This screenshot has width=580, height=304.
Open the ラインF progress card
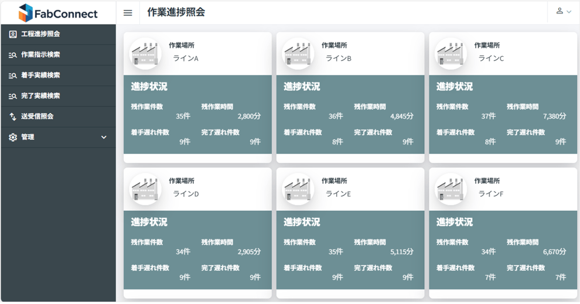point(503,233)
